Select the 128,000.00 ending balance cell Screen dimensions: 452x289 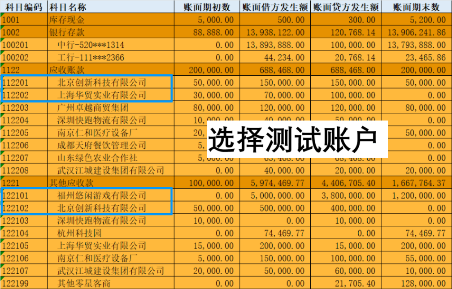pos(417,283)
